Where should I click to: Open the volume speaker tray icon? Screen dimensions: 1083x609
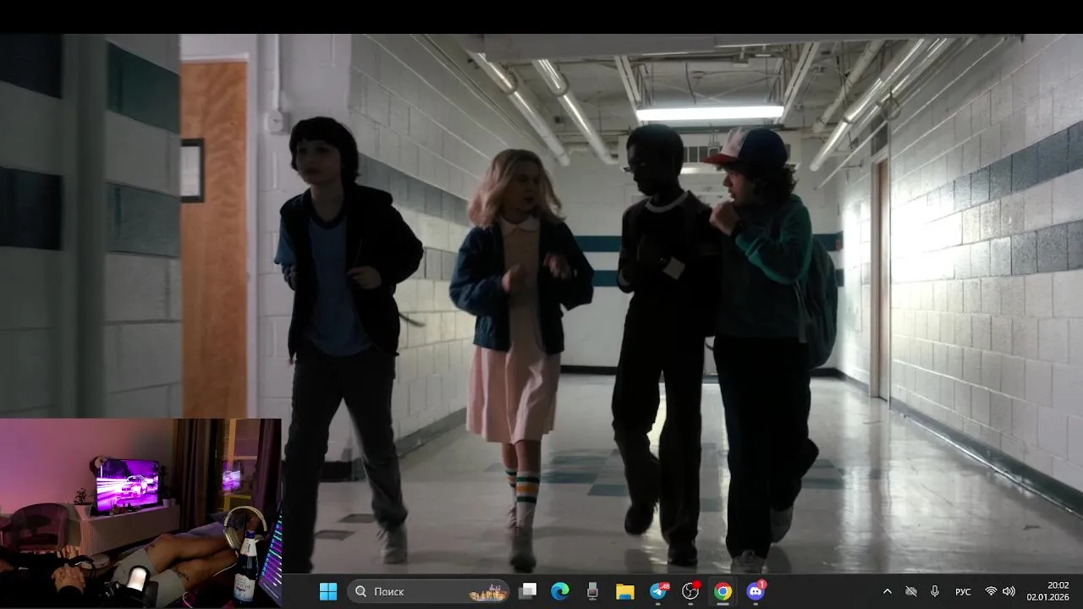pos(1009,591)
